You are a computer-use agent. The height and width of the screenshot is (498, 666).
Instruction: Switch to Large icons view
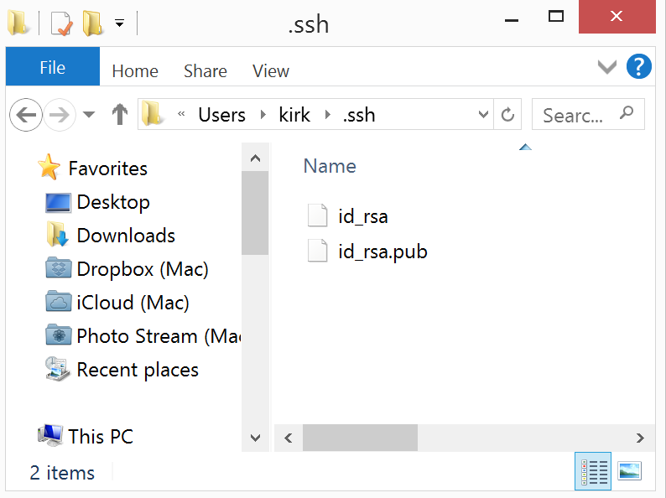[629, 471]
